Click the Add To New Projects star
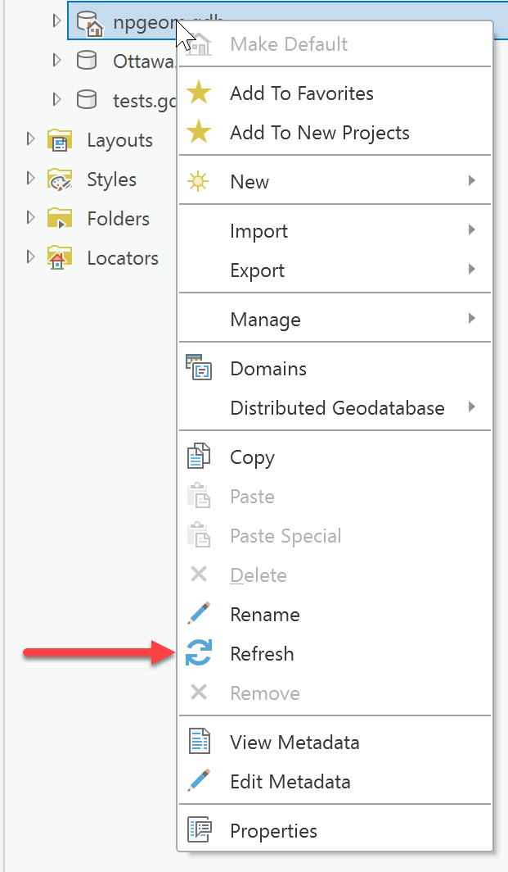508x872 pixels. click(x=199, y=133)
